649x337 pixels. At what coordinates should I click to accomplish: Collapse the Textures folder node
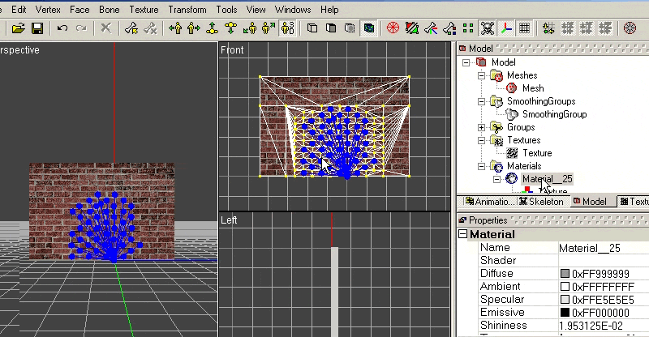(481, 140)
